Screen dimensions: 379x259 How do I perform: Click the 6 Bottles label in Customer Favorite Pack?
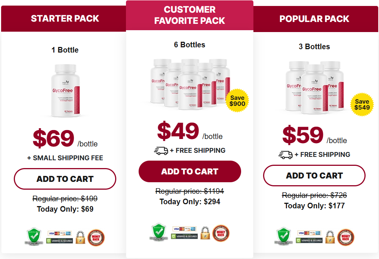click(x=190, y=44)
